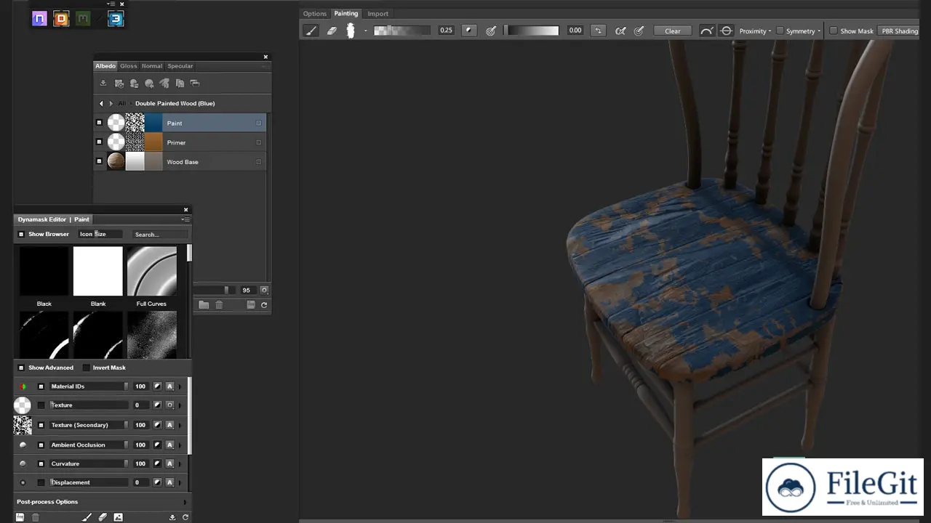Image resolution: width=931 pixels, height=523 pixels.
Task: Click the refresh icon below the layer panel
Action: point(264,305)
